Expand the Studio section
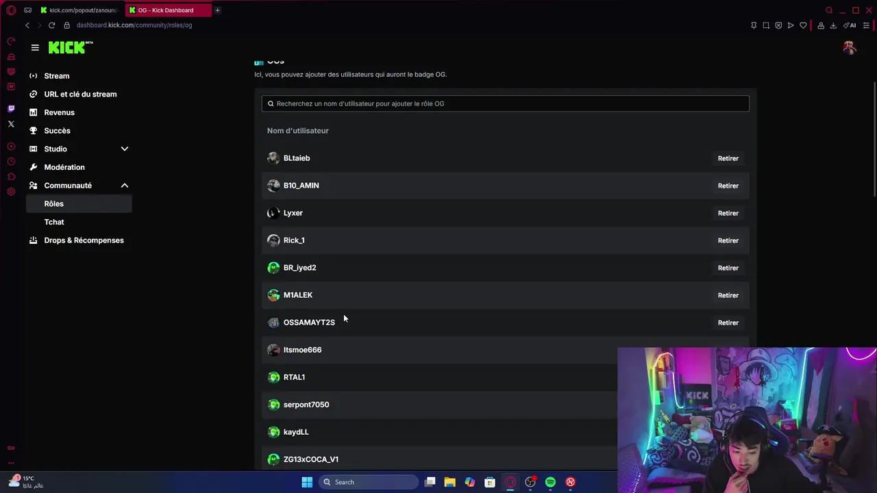Image resolution: width=877 pixels, height=493 pixels. click(125, 149)
